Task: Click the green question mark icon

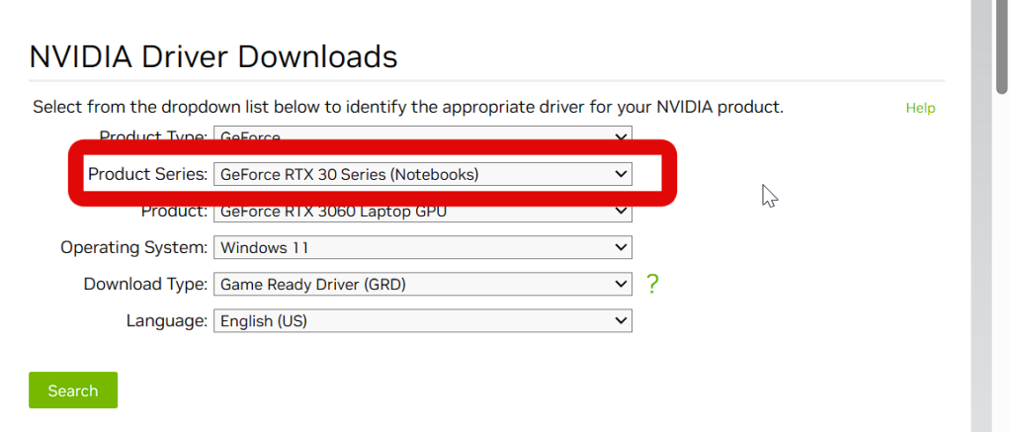Action: point(651,285)
